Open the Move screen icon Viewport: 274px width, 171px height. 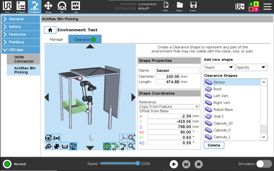48,7
